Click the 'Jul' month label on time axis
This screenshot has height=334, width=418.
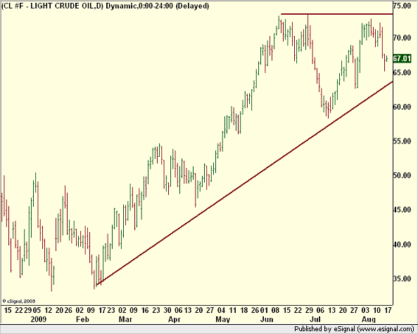(315, 319)
